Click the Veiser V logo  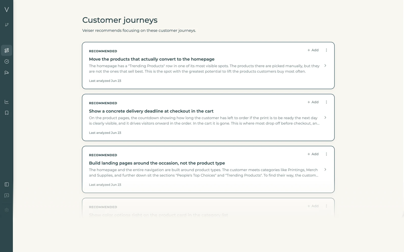click(x=7, y=10)
